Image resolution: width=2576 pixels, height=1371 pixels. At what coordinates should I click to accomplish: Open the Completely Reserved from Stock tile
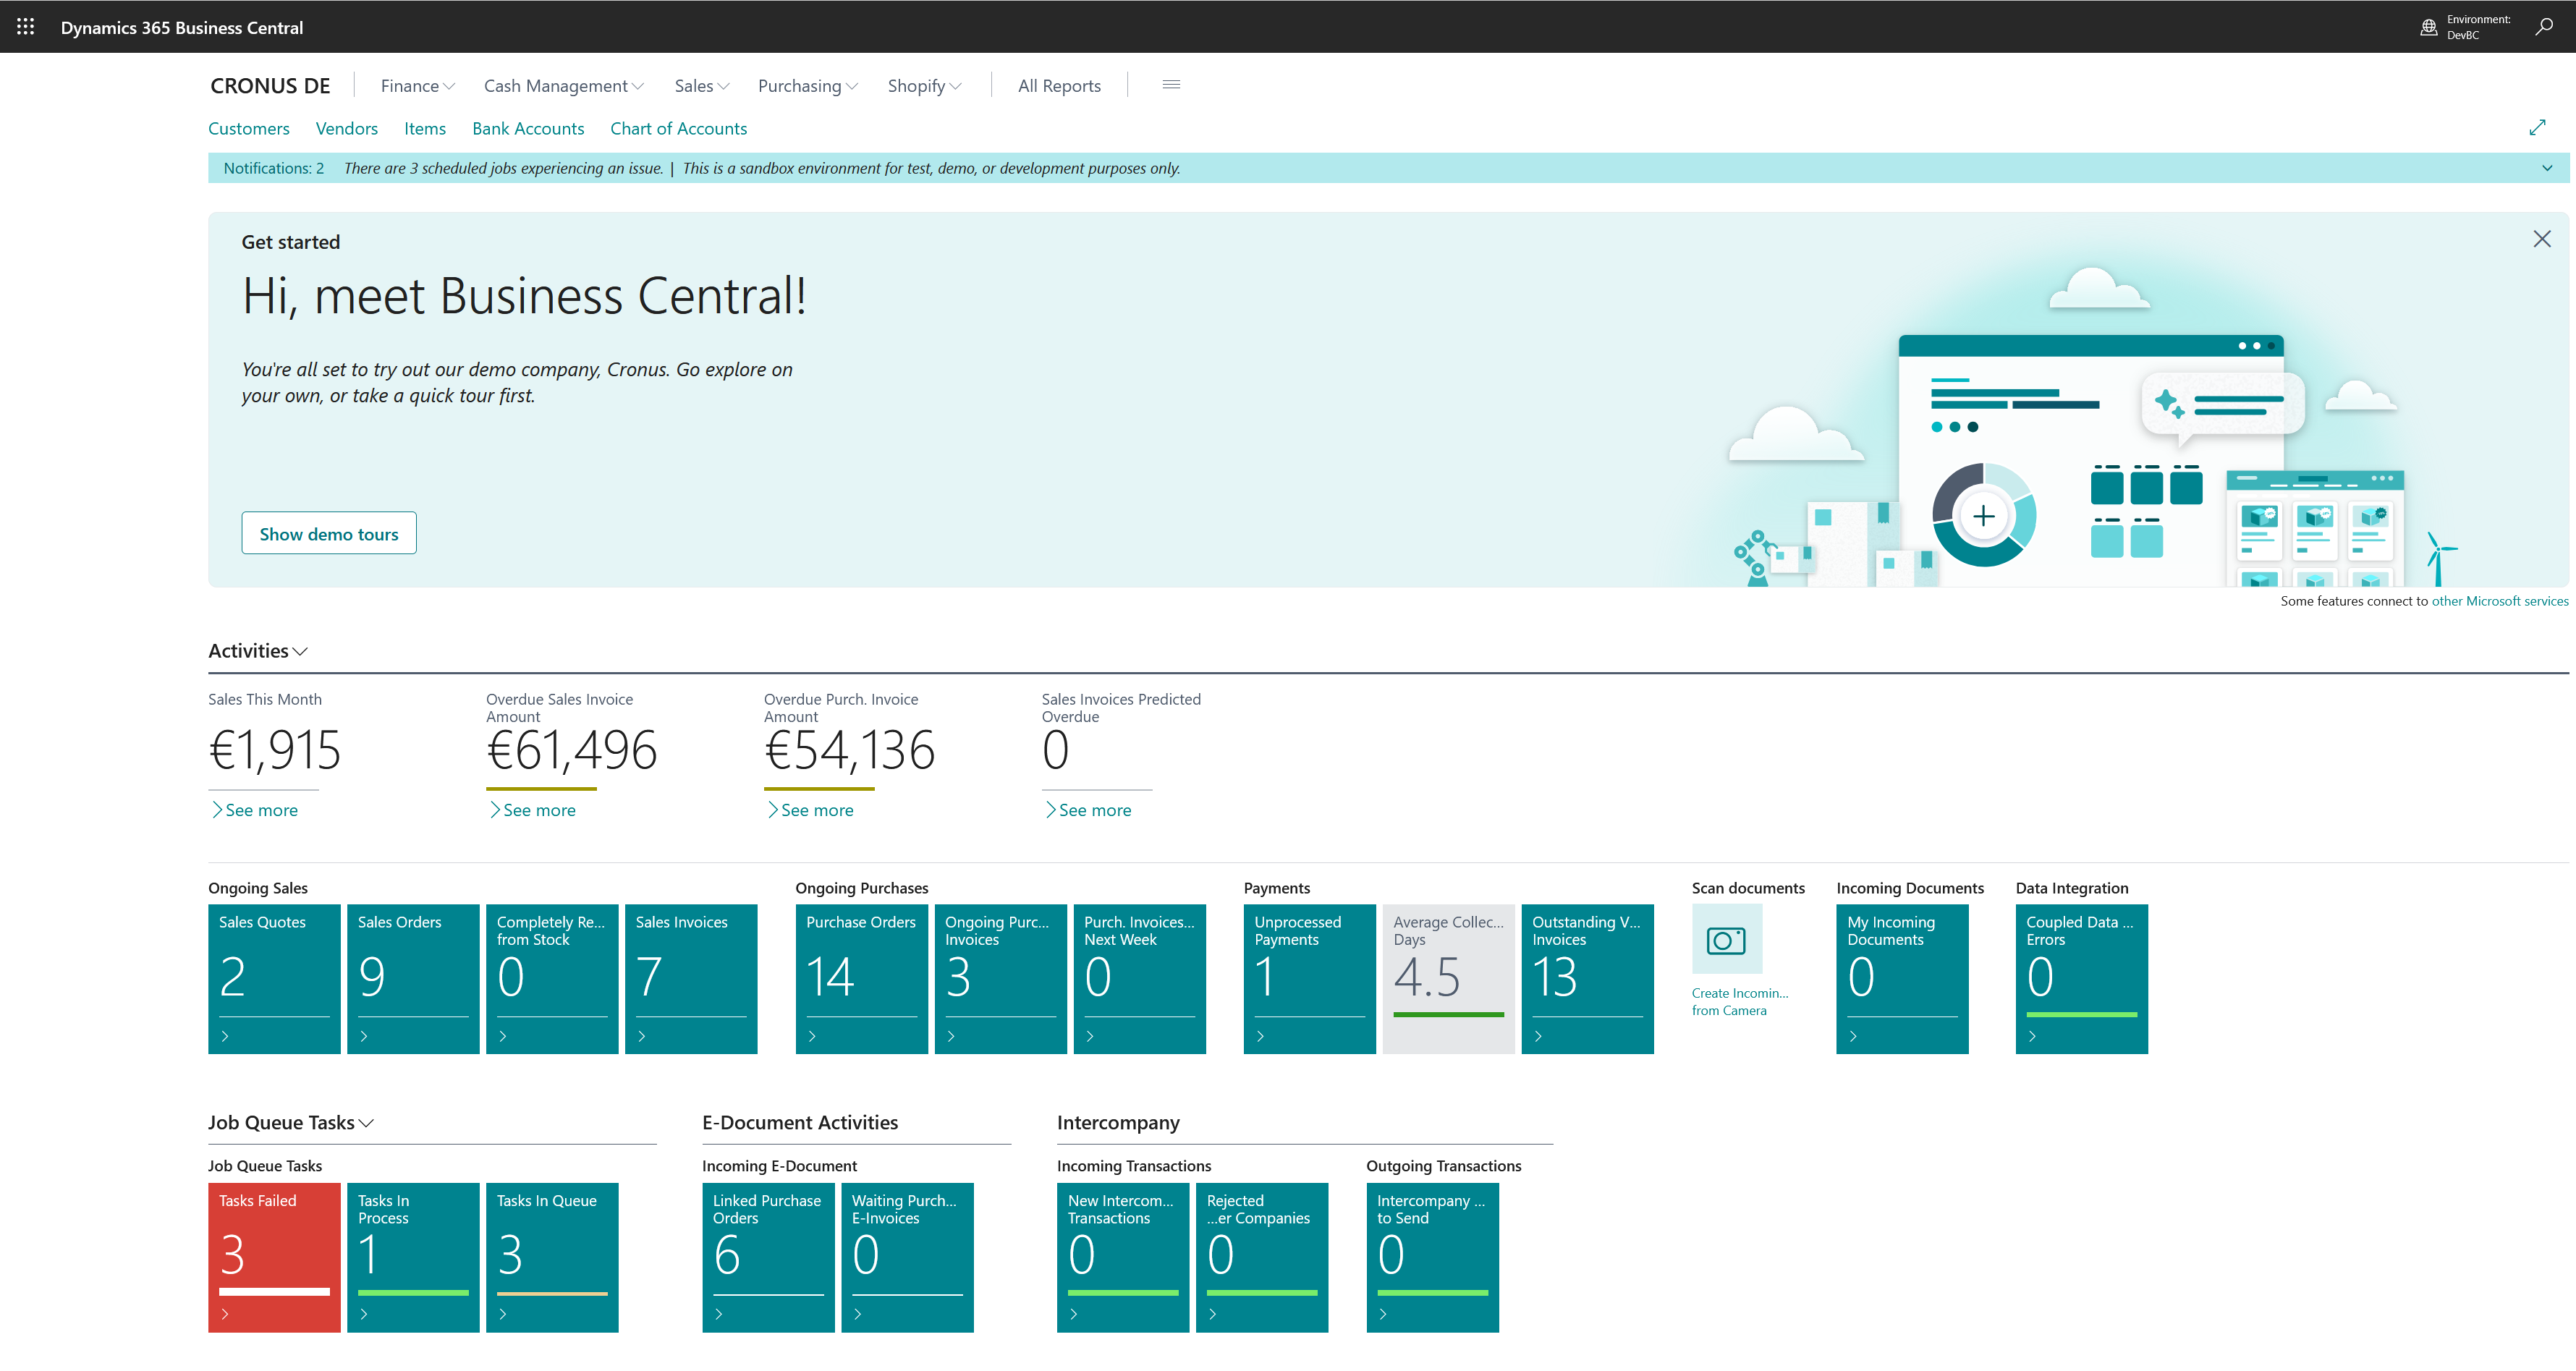552,979
